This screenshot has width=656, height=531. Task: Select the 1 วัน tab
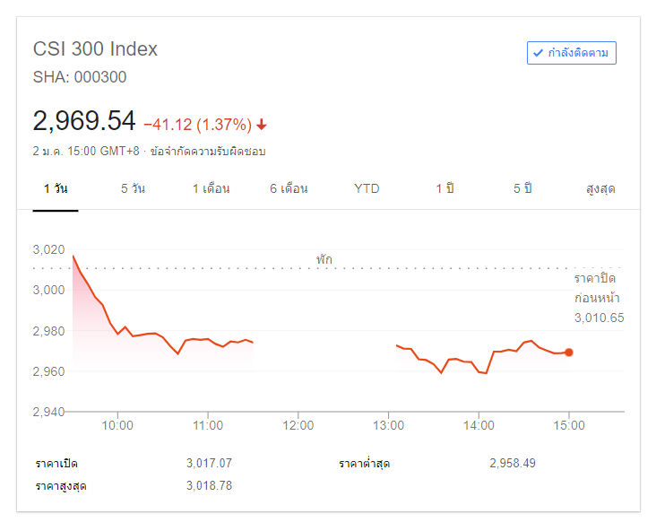tap(56, 188)
